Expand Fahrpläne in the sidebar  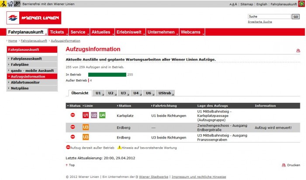pyautogui.click(x=32, y=65)
